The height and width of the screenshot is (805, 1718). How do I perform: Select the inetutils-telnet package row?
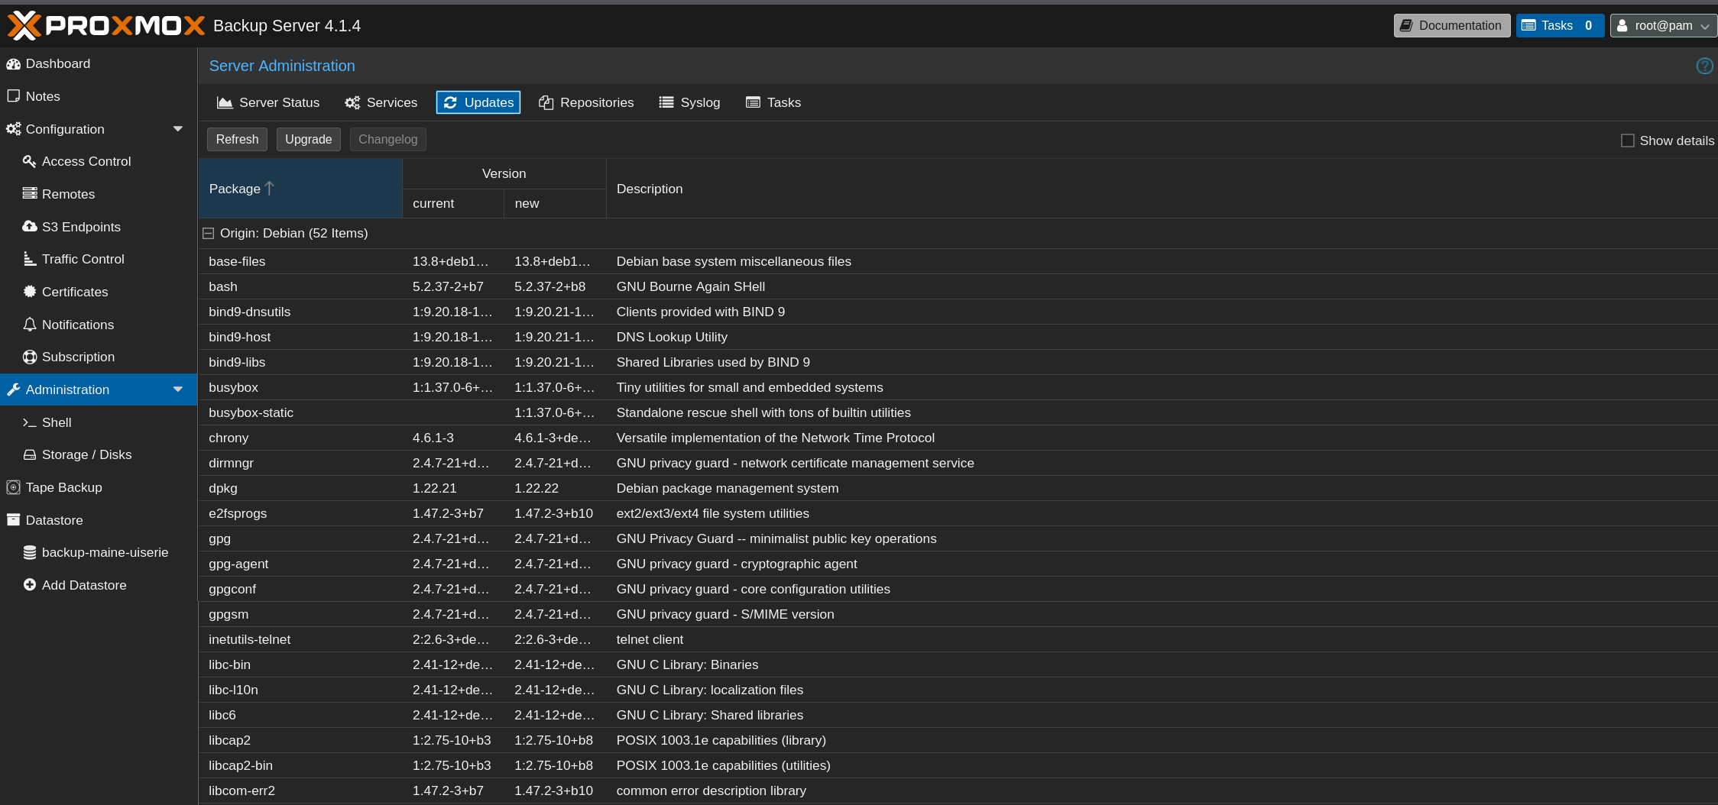coord(958,639)
